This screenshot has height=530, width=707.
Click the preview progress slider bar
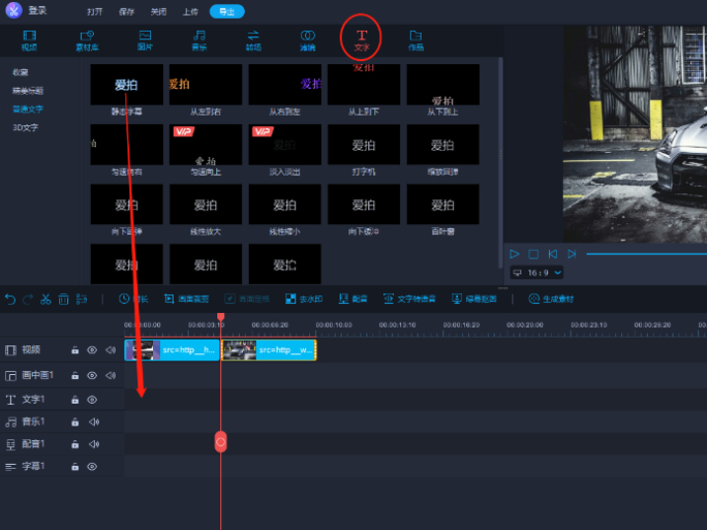pos(647,255)
